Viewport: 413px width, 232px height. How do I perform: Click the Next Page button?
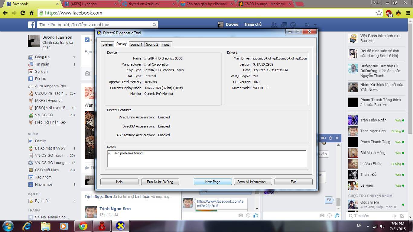point(213,182)
